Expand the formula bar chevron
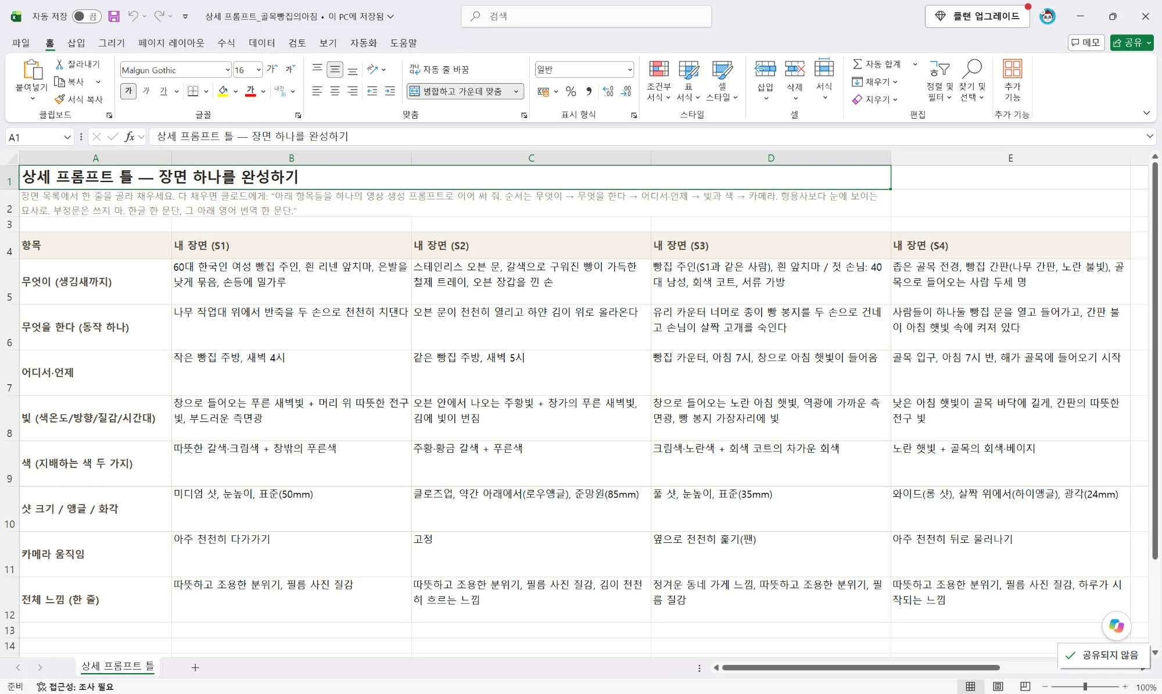 pos(1149,136)
